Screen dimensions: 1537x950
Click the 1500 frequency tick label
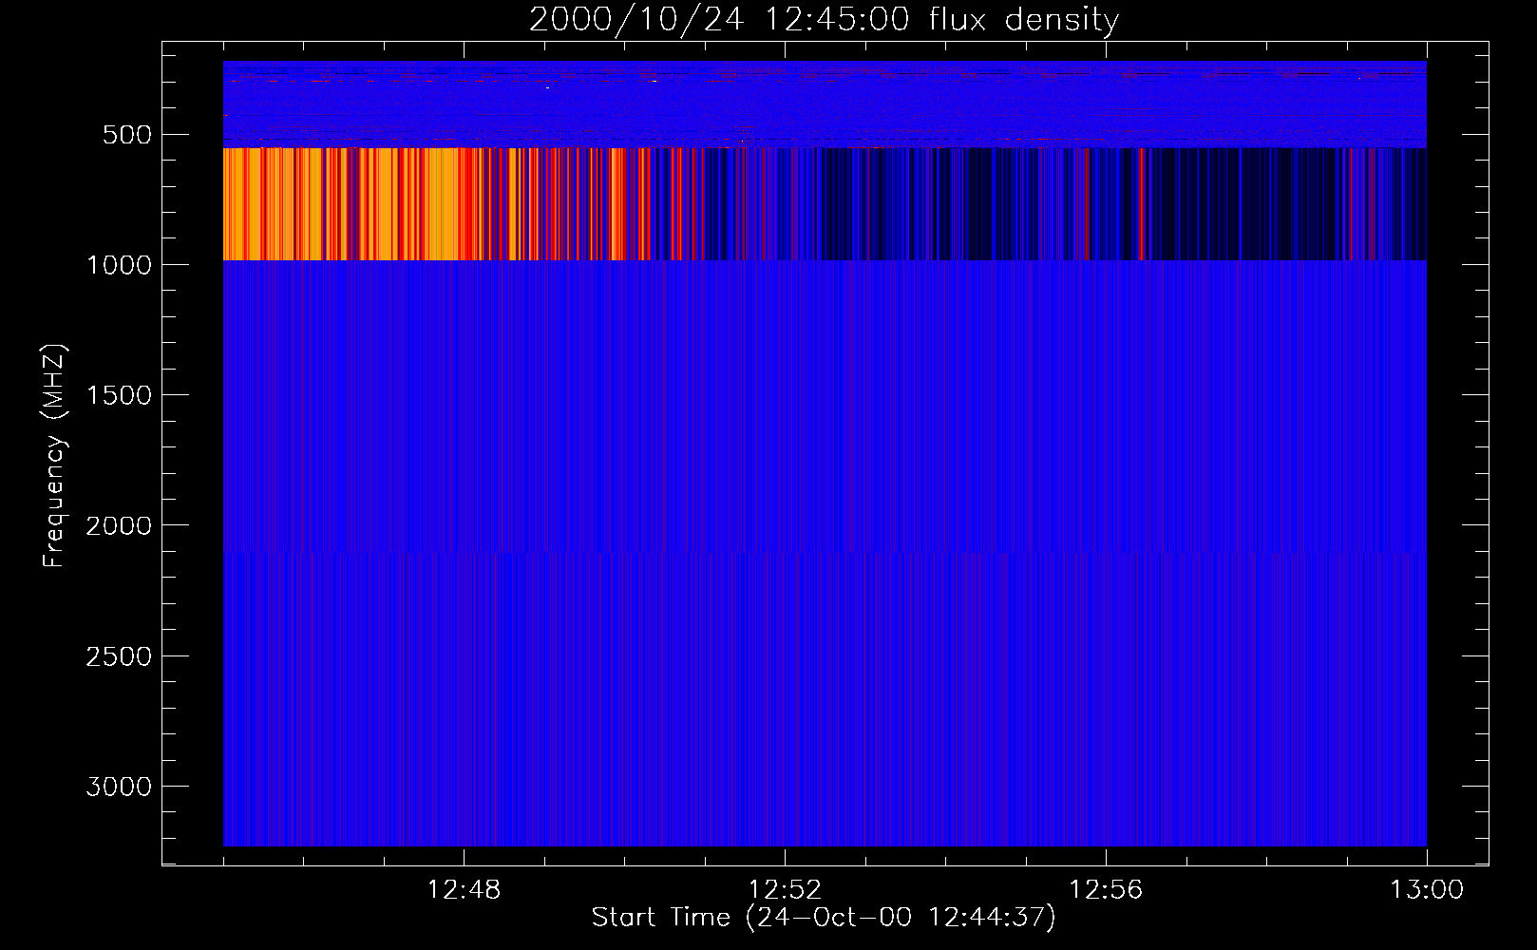point(119,395)
